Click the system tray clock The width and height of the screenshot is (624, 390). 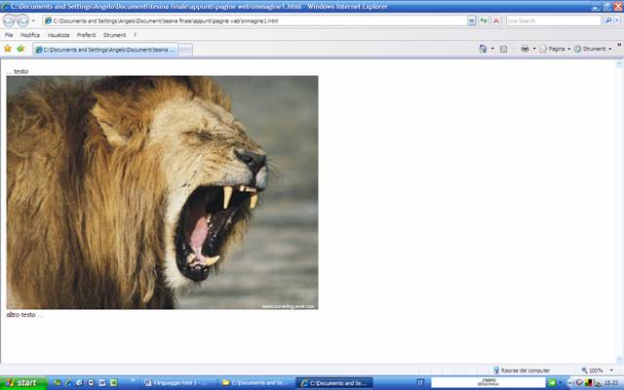pos(611,383)
